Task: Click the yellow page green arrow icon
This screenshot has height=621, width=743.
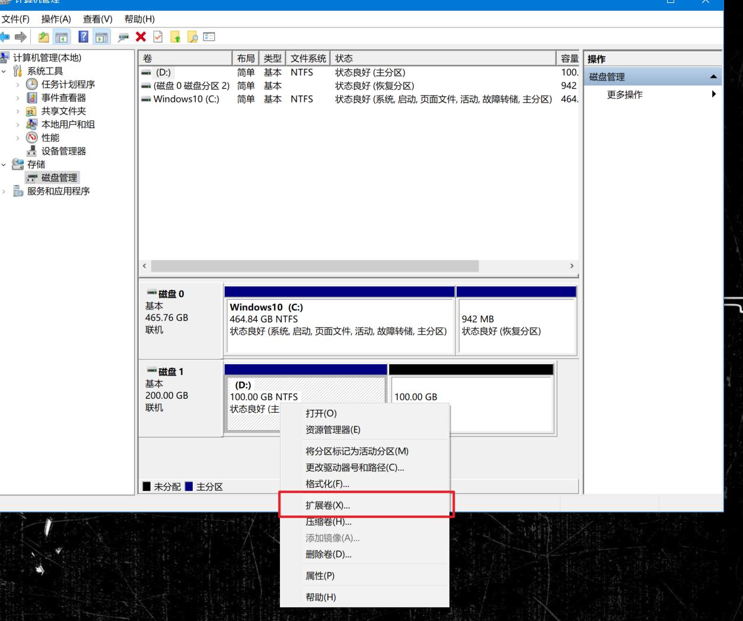Action: pyautogui.click(x=175, y=37)
